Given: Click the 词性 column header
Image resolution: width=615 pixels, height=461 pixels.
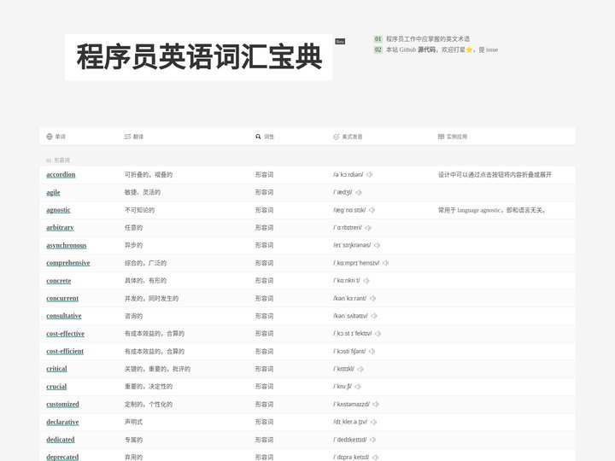Looking at the screenshot, I should (x=269, y=137).
